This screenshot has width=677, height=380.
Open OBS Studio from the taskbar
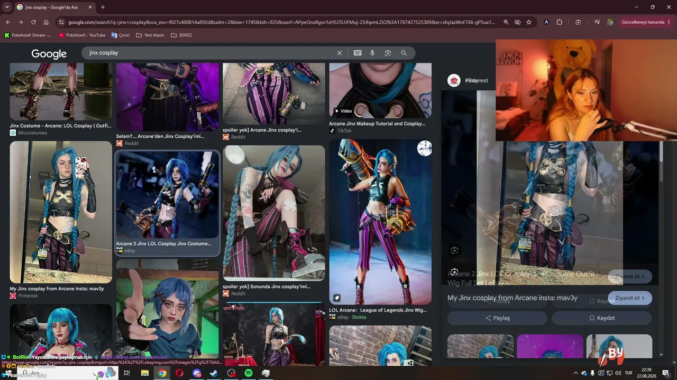coord(231,373)
